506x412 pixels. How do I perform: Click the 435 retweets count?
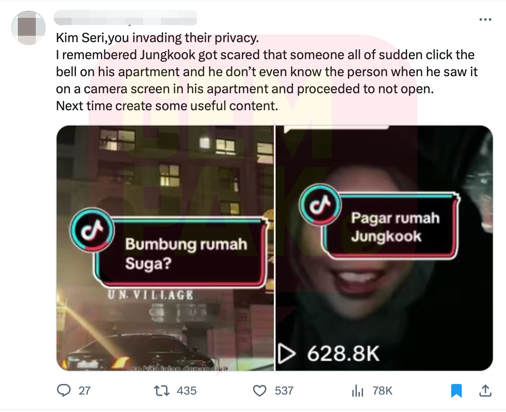(187, 391)
